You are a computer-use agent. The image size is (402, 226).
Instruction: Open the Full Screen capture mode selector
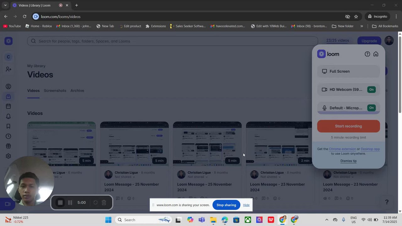click(349, 71)
